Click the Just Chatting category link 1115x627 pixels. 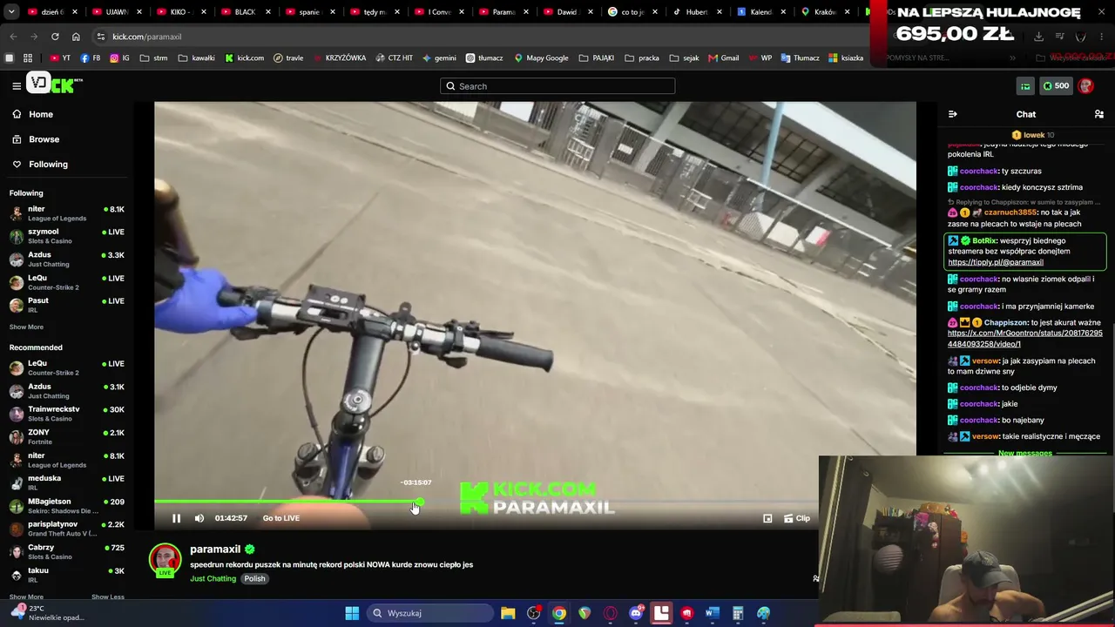[x=213, y=579]
